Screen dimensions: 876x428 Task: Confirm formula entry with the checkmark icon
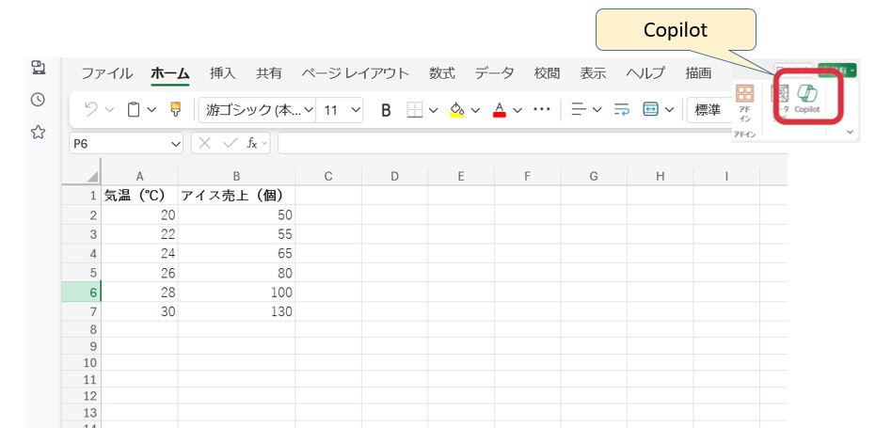pos(230,144)
